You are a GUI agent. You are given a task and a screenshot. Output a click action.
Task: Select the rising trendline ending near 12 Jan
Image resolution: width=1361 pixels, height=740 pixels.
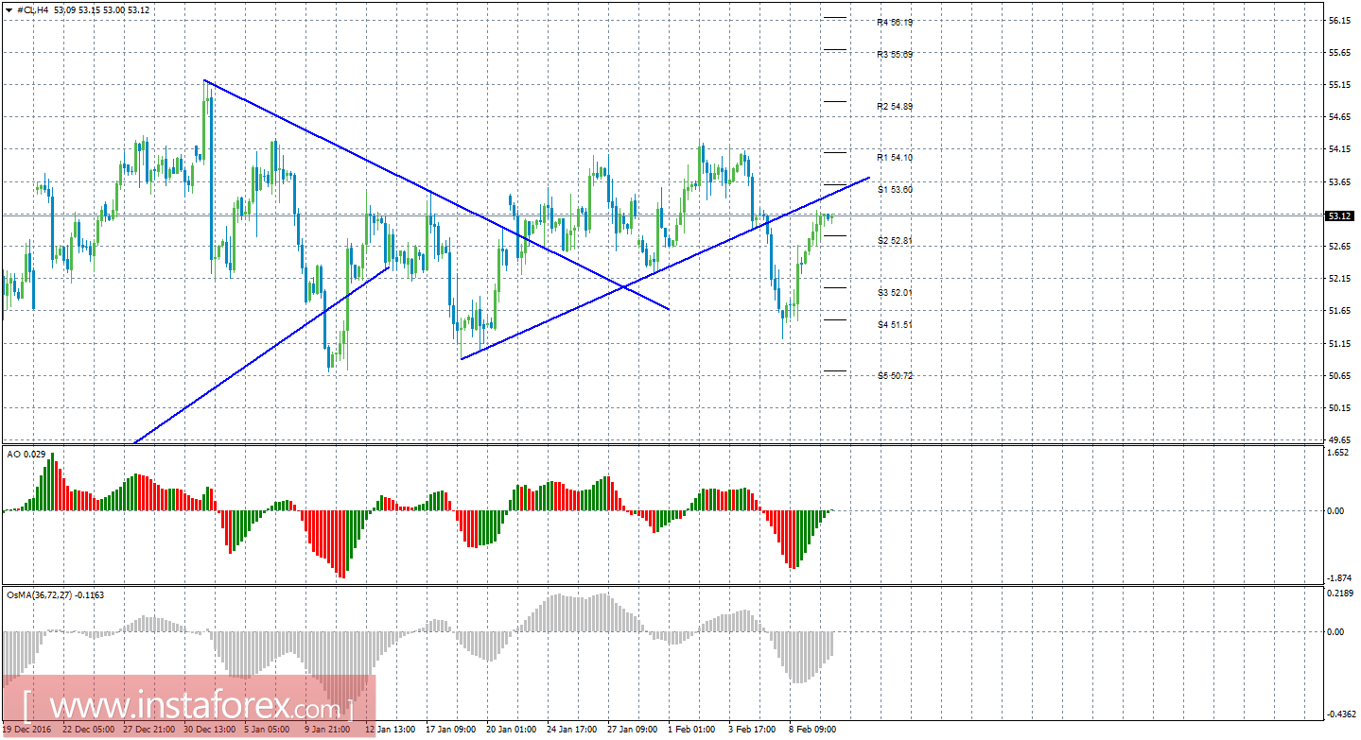[262, 355]
